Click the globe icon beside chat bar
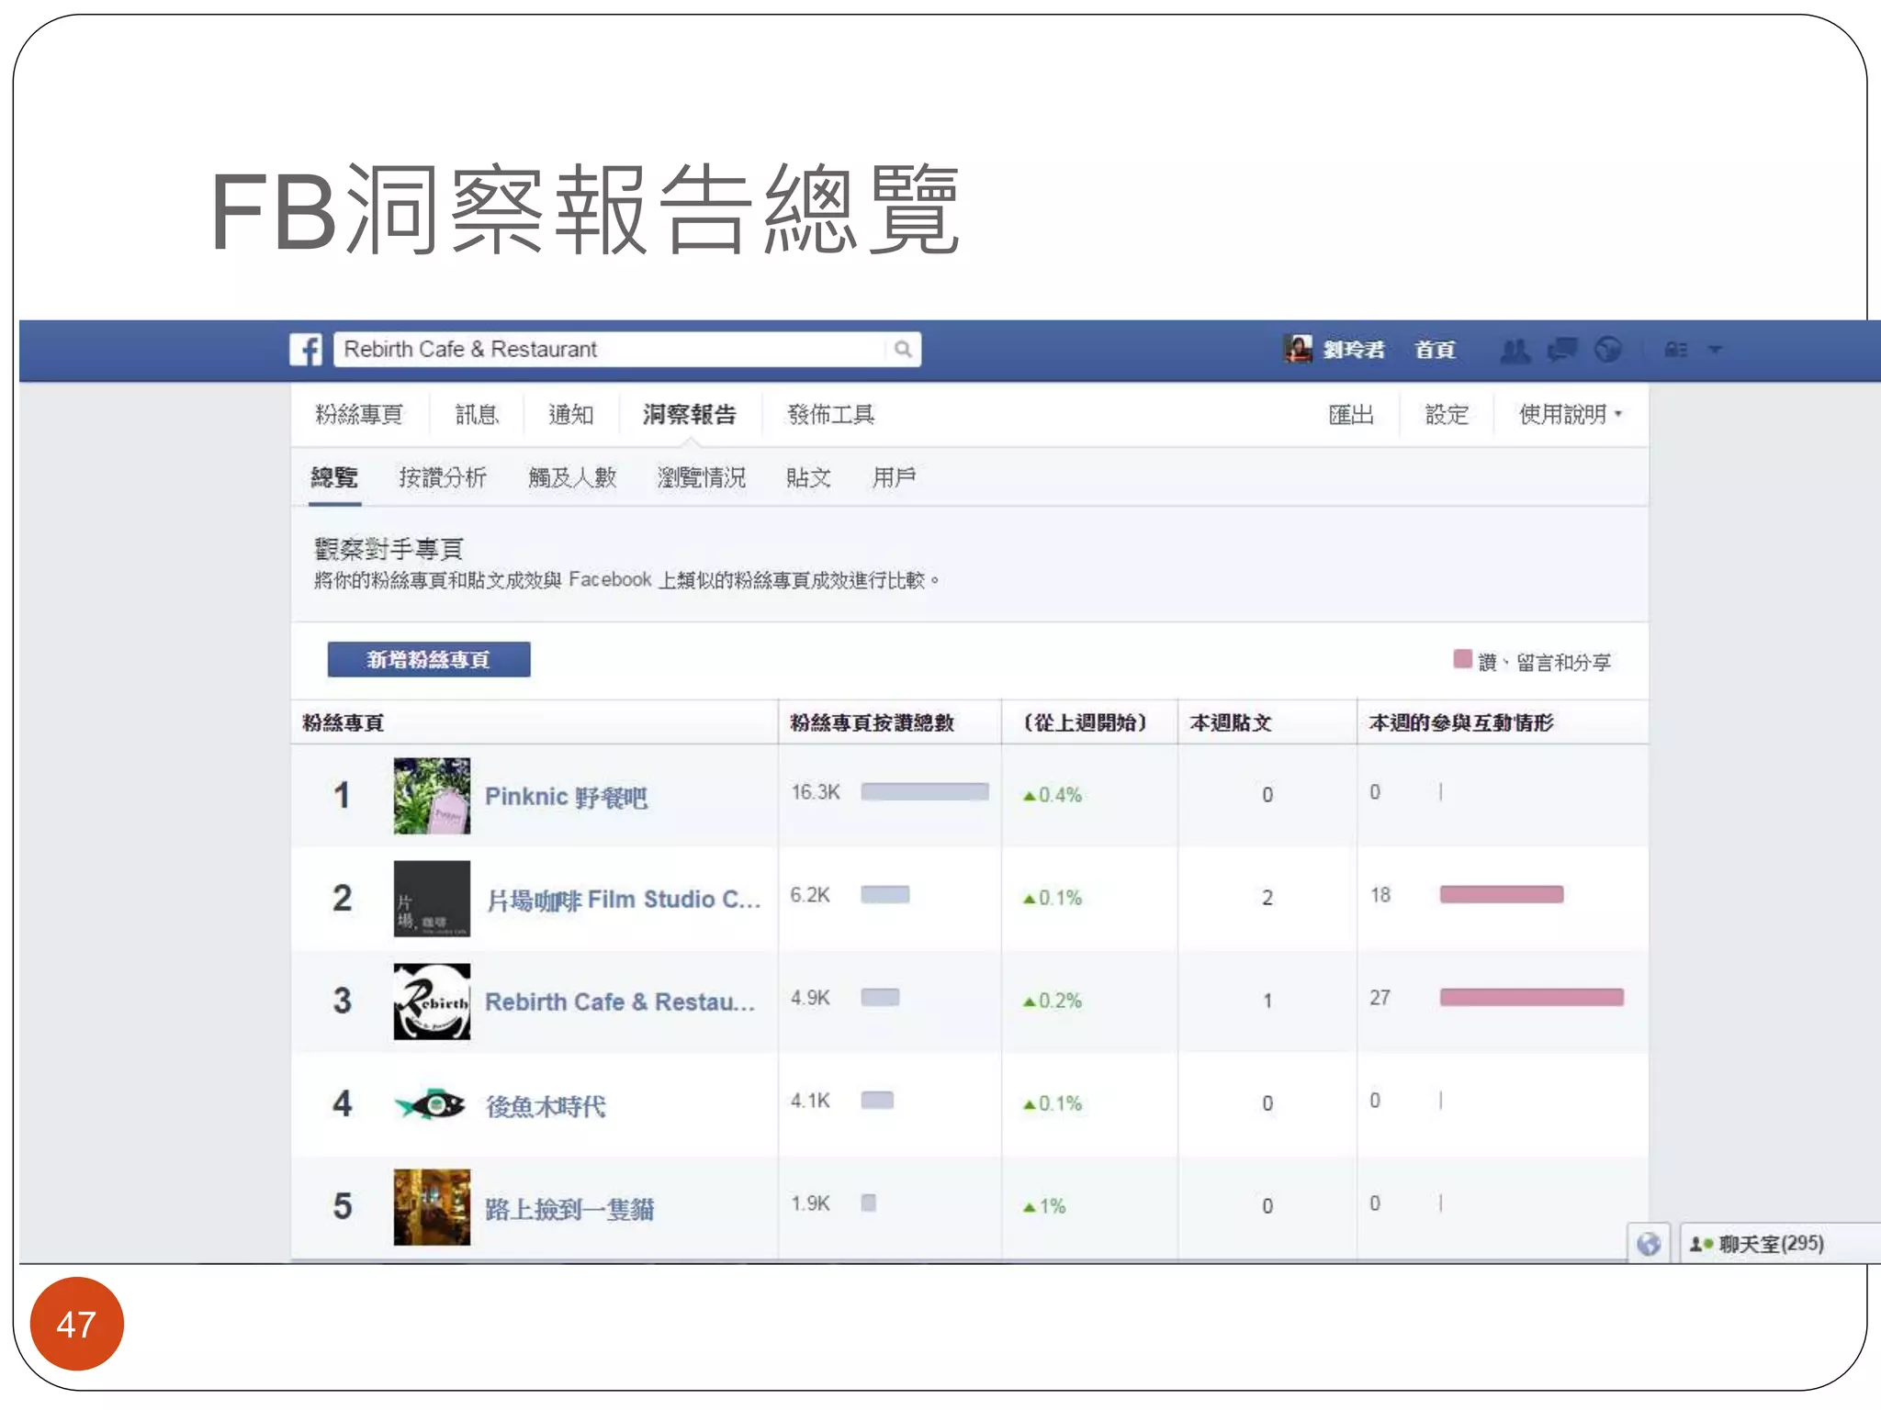 click(1649, 1244)
